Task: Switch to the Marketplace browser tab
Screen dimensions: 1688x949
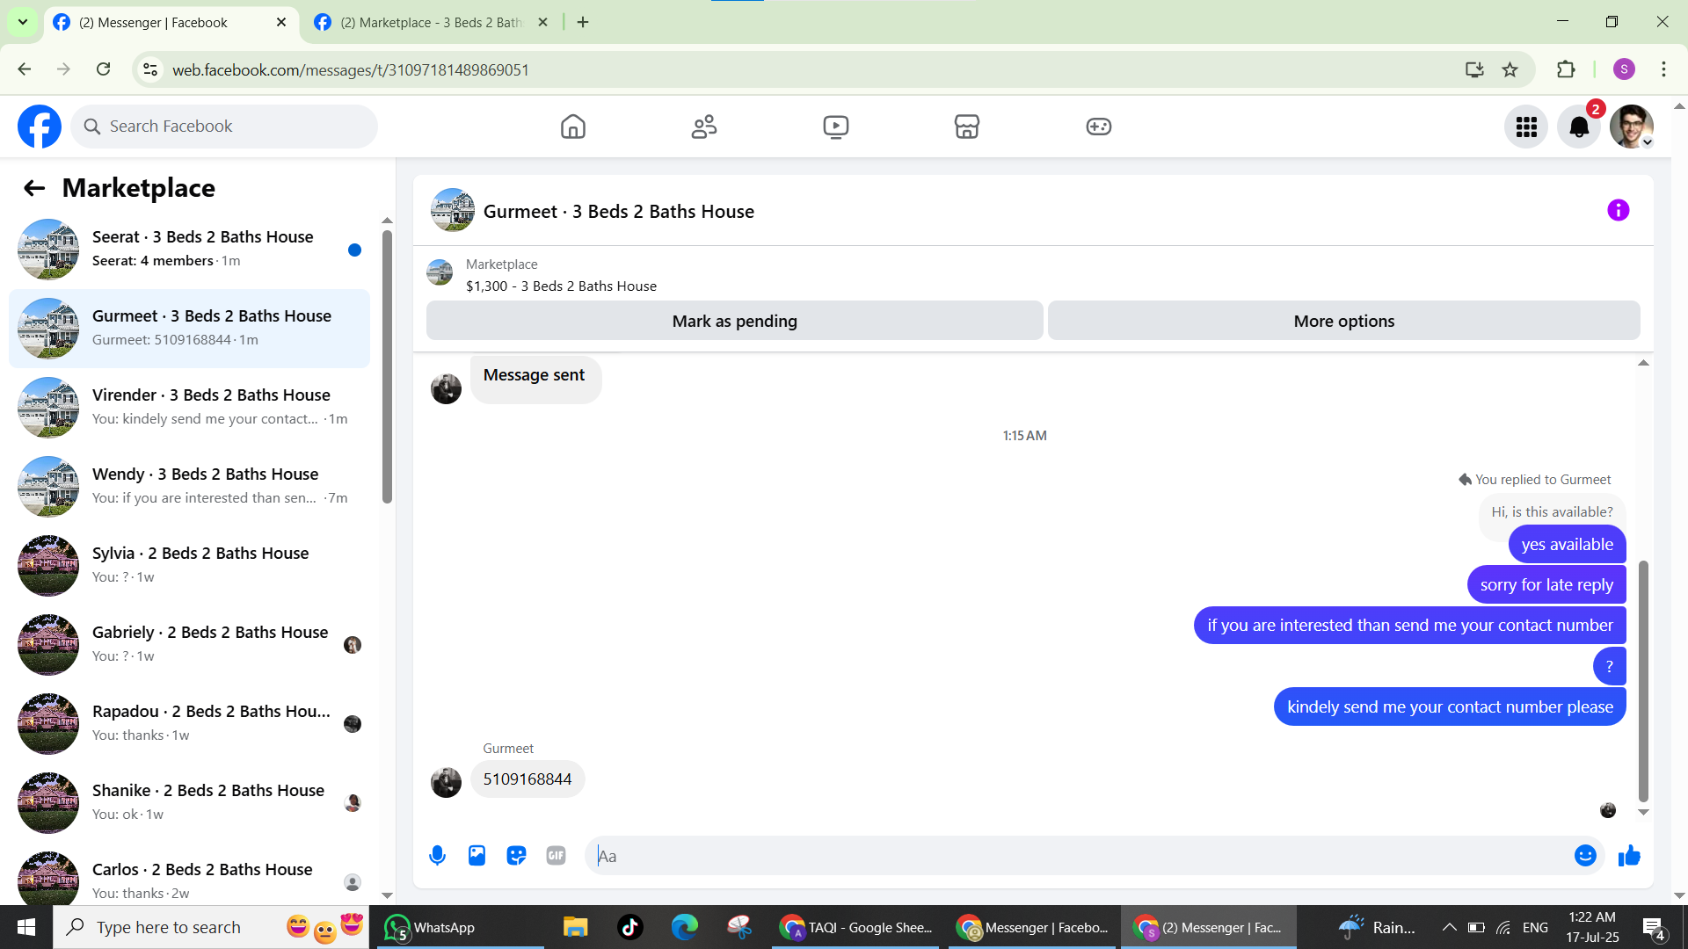Action: pyautogui.click(x=431, y=23)
